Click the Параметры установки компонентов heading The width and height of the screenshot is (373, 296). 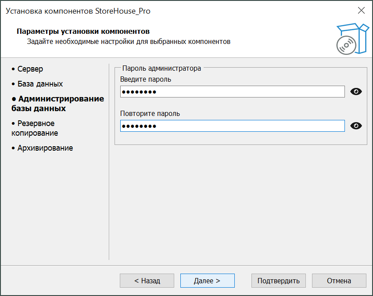click(83, 32)
